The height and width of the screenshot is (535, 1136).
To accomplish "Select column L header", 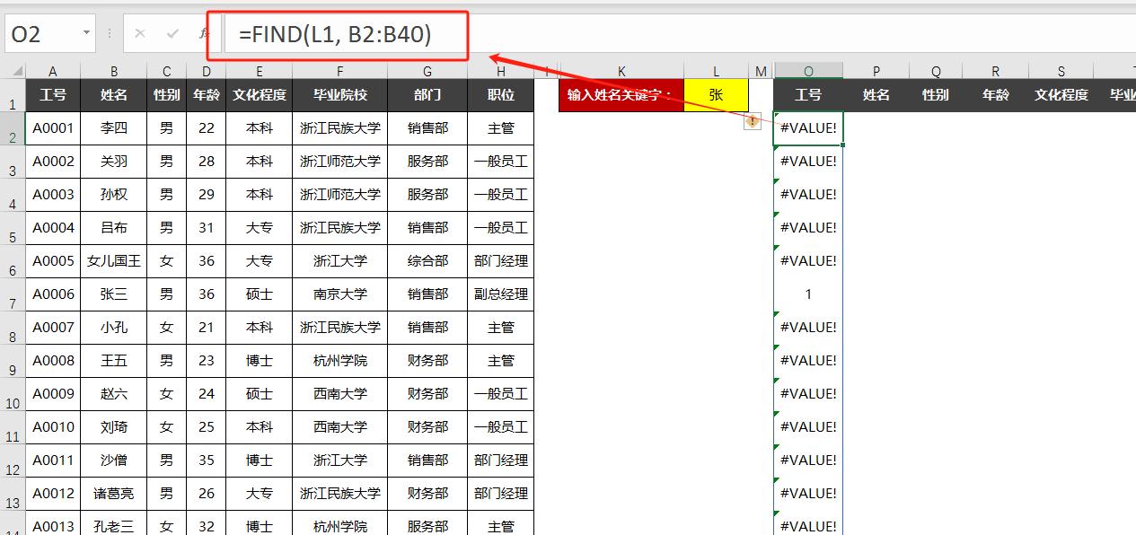I will point(716,71).
